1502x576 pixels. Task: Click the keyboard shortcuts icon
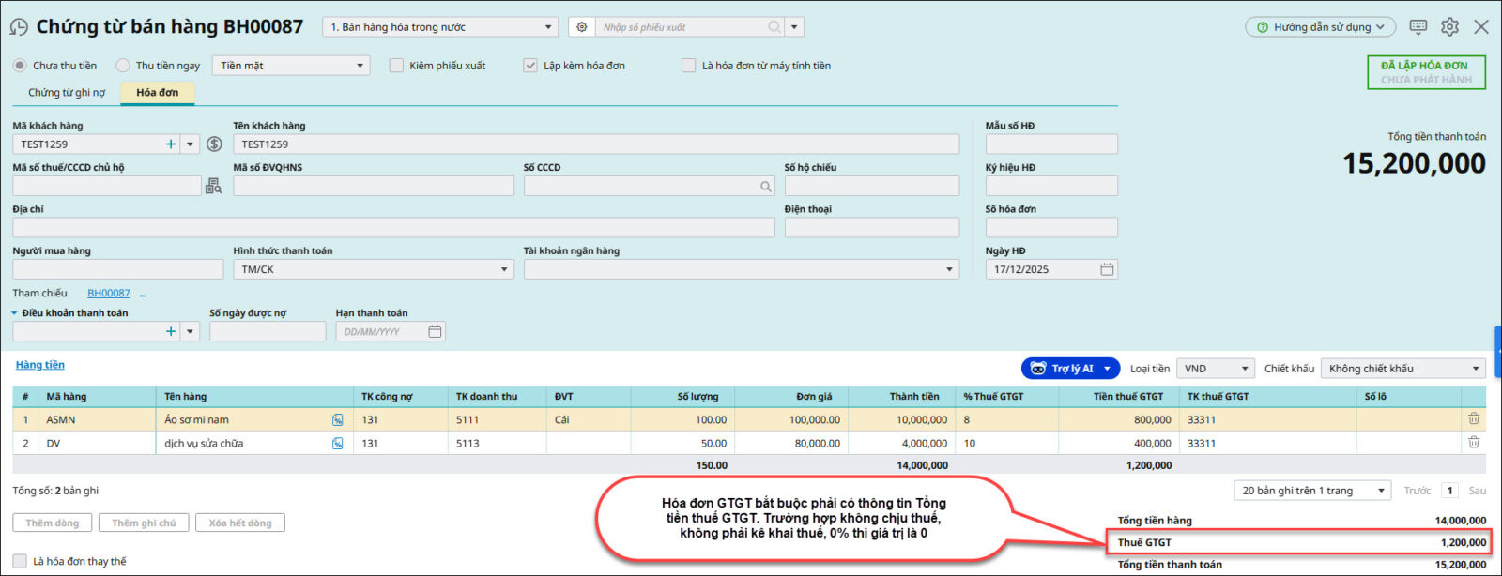[1418, 27]
